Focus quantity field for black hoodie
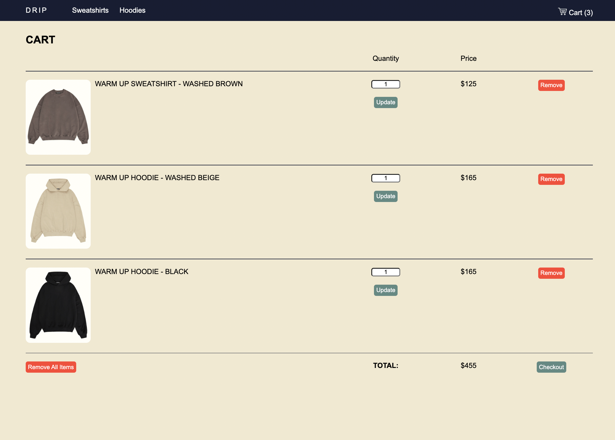Screen dimensions: 615x440 385,272
